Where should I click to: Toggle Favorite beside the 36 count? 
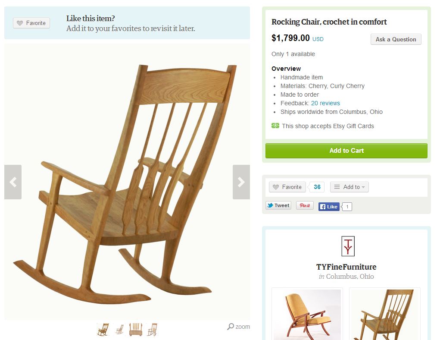[x=287, y=187]
